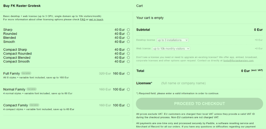Click the Variable badge beside Compact Family

pos(34,105)
